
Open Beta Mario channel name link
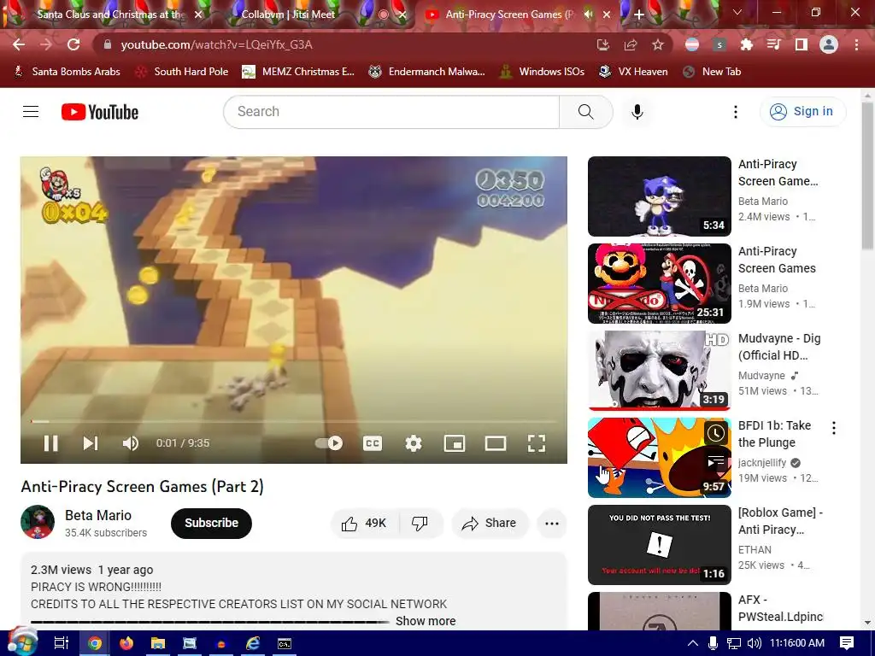point(98,515)
